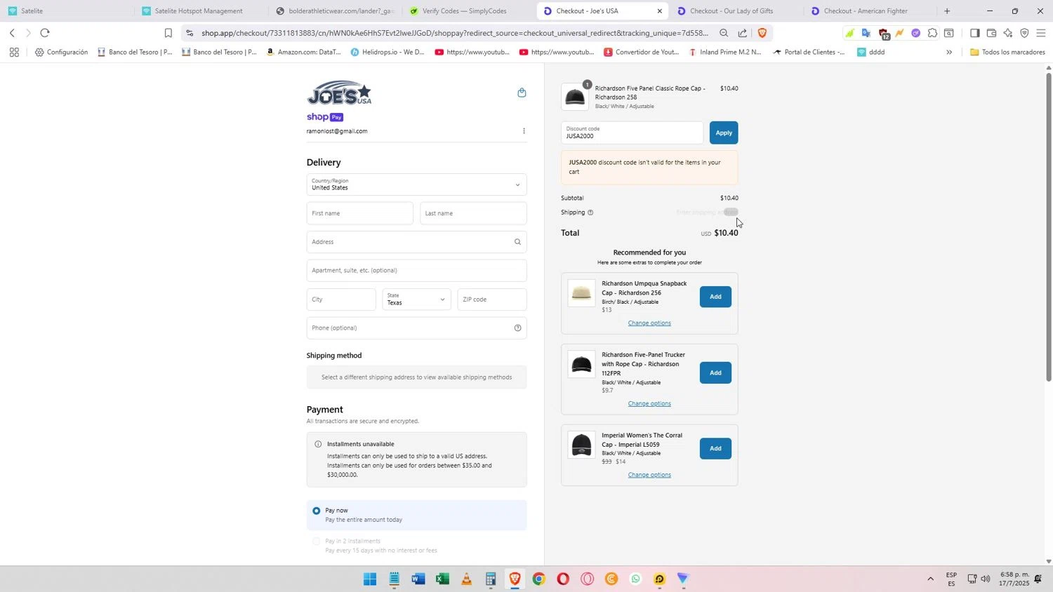Click the Joe's USA store logo
Screen dimensions: 1053x592
coord(339,93)
